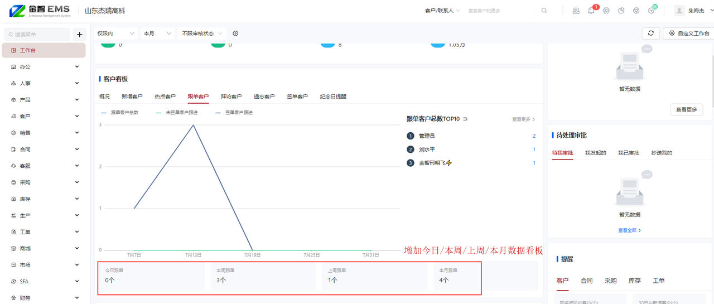The height and width of the screenshot is (304, 714).
Task: Click the 办公 sidebar icon
Action: tap(13, 67)
